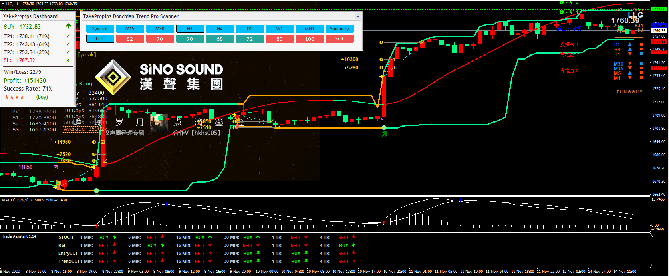
Task: Click the M30 blue square indicator
Action: click(641, 63)
